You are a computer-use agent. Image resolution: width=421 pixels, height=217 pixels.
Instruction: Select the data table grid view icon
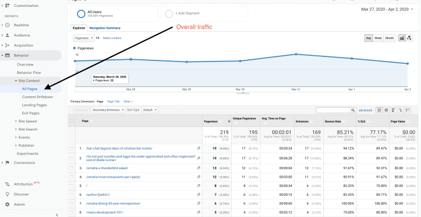(379, 110)
